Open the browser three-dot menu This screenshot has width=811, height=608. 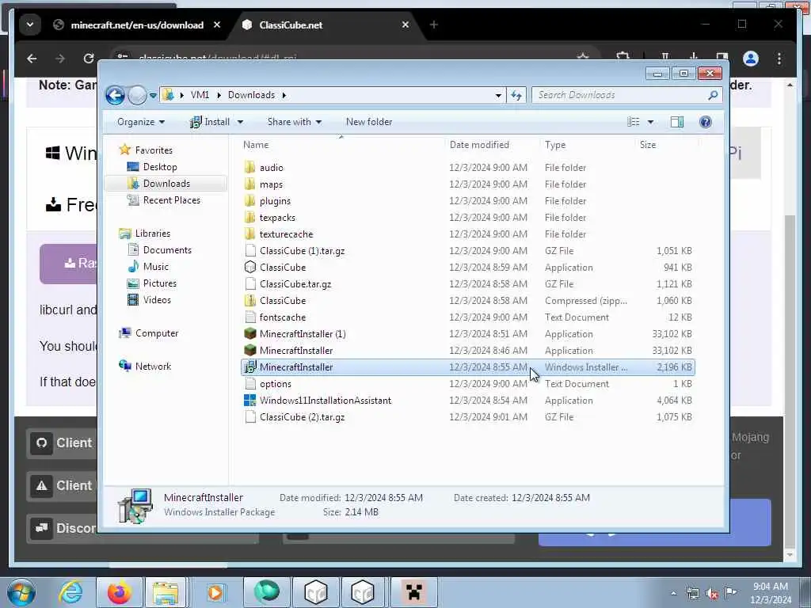(779, 59)
